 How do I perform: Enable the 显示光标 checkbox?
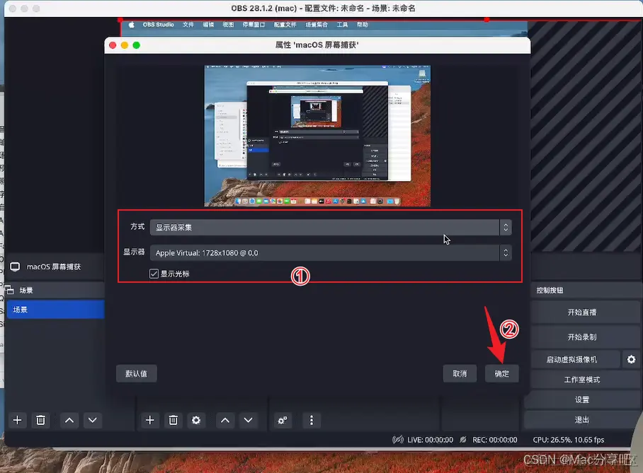154,274
